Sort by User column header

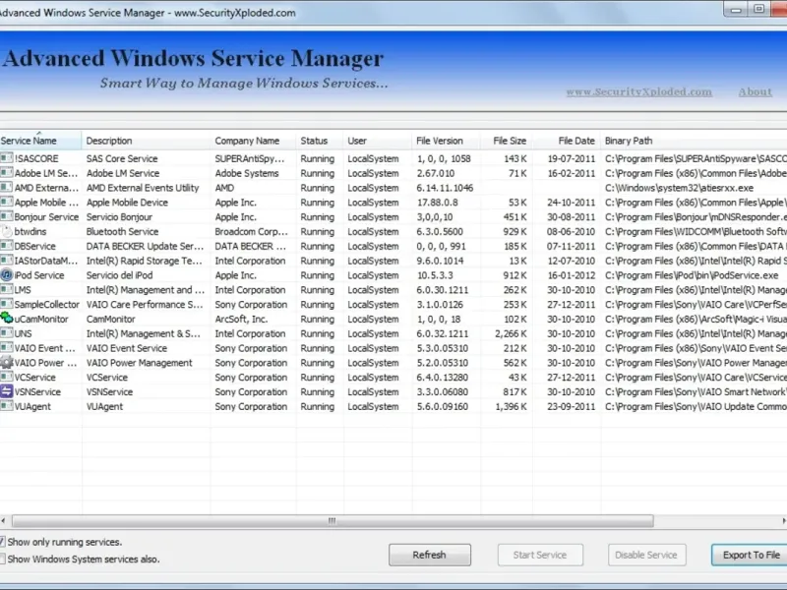pyautogui.click(x=378, y=141)
